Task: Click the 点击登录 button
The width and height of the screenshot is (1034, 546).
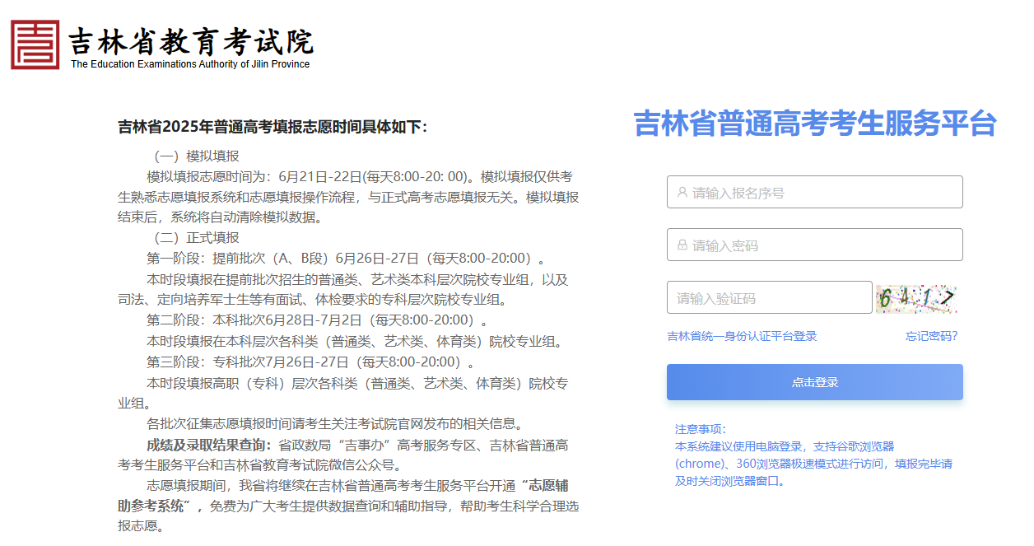Action: coord(814,382)
